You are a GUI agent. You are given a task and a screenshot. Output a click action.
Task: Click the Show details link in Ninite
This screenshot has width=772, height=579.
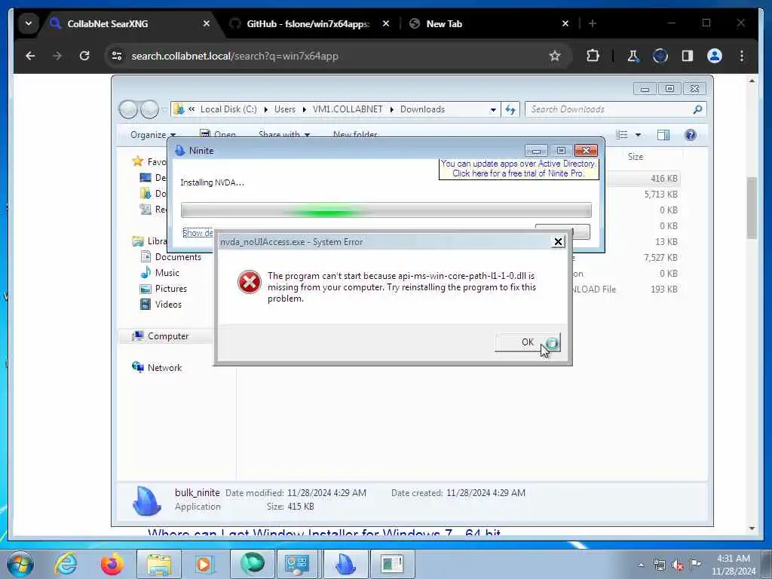[x=198, y=233]
